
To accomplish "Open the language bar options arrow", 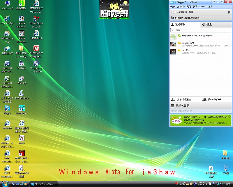I will pos(204,185).
